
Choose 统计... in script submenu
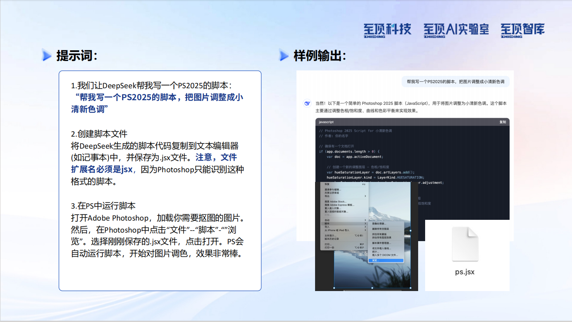point(376,252)
